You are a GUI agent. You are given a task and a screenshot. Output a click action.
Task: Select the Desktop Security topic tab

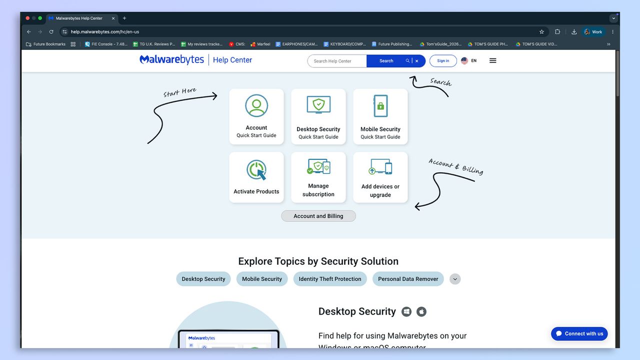[203, 279]
